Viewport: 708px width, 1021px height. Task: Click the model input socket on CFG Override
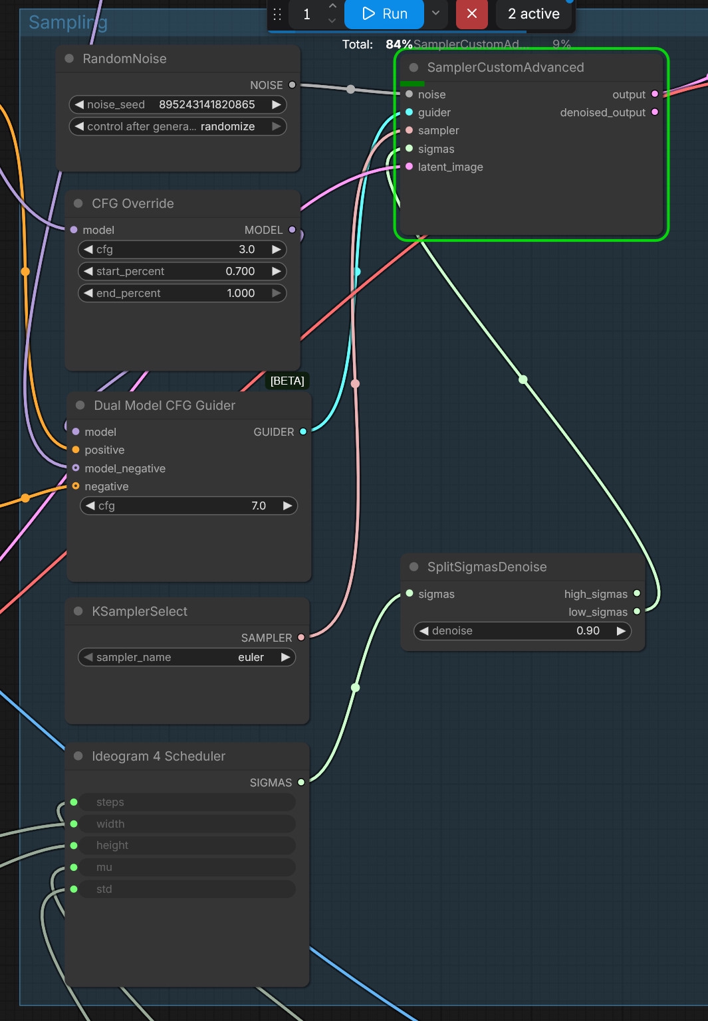tap(74, 230)
